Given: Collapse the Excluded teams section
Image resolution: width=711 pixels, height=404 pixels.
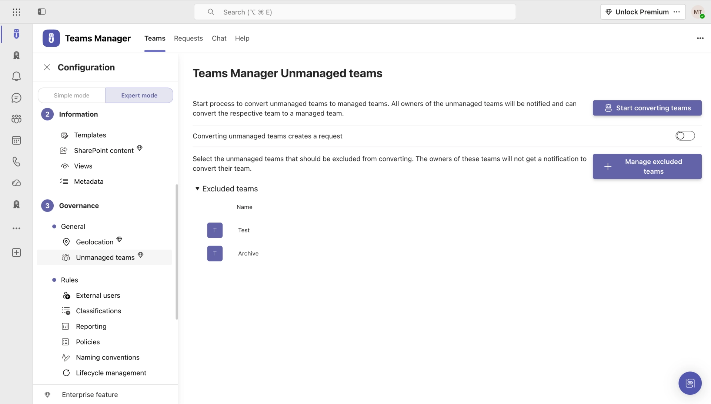Looking at the screenshot, I should click(197, 189).
